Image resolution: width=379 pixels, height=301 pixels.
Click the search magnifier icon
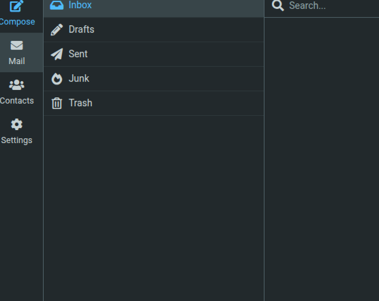[277, 5]
